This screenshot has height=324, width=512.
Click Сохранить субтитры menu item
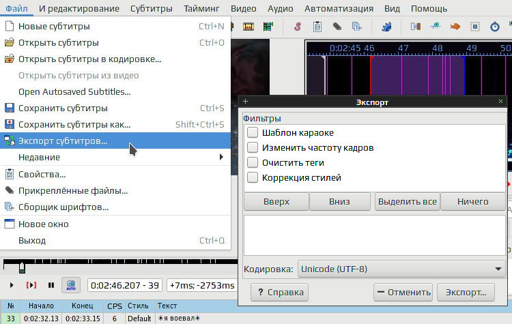coord(115,108)
